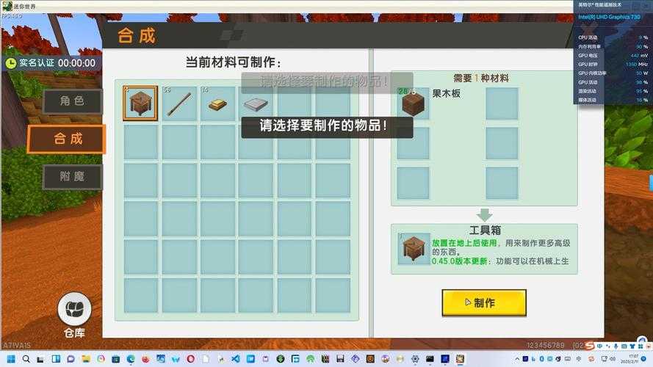Click the 实名认证 00:00:00 timer text
This screenshot has width=653, height=367.
click(57, 63)
